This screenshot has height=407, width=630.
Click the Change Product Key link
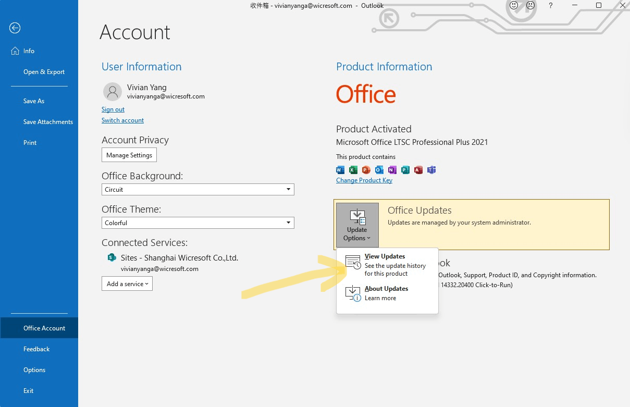pyautogui.click(x=364, y=180)
